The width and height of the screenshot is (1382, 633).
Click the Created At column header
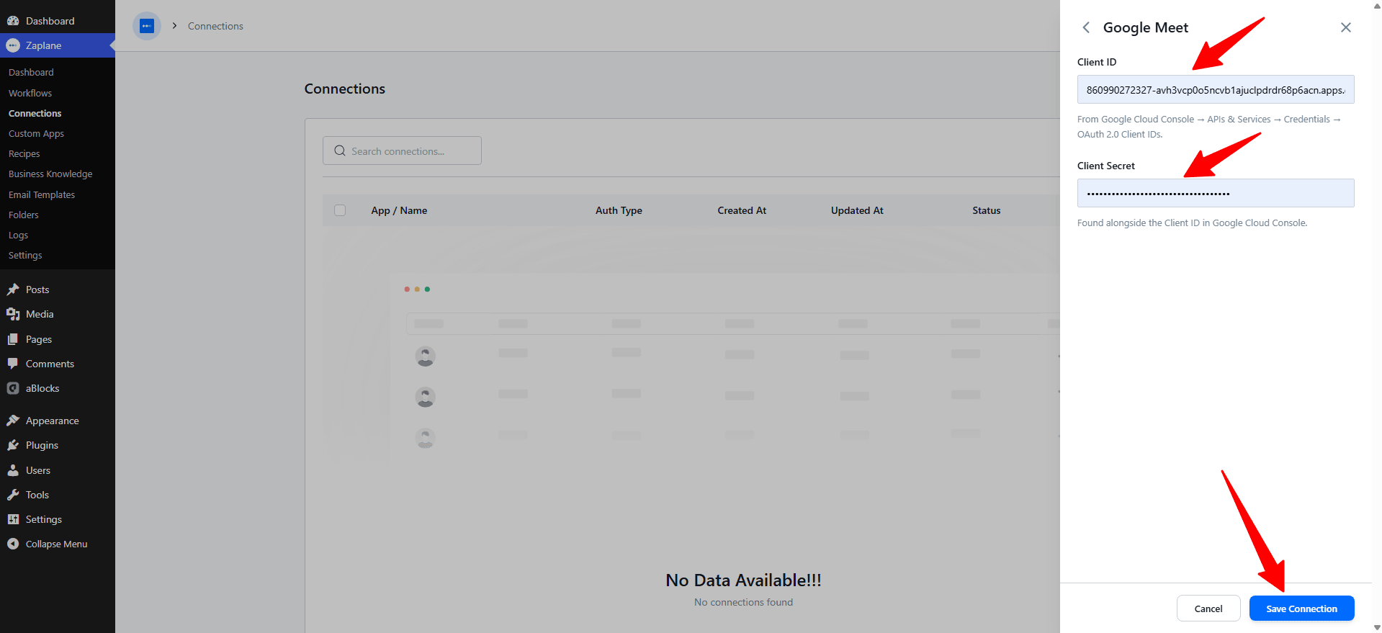pos(742,210)
